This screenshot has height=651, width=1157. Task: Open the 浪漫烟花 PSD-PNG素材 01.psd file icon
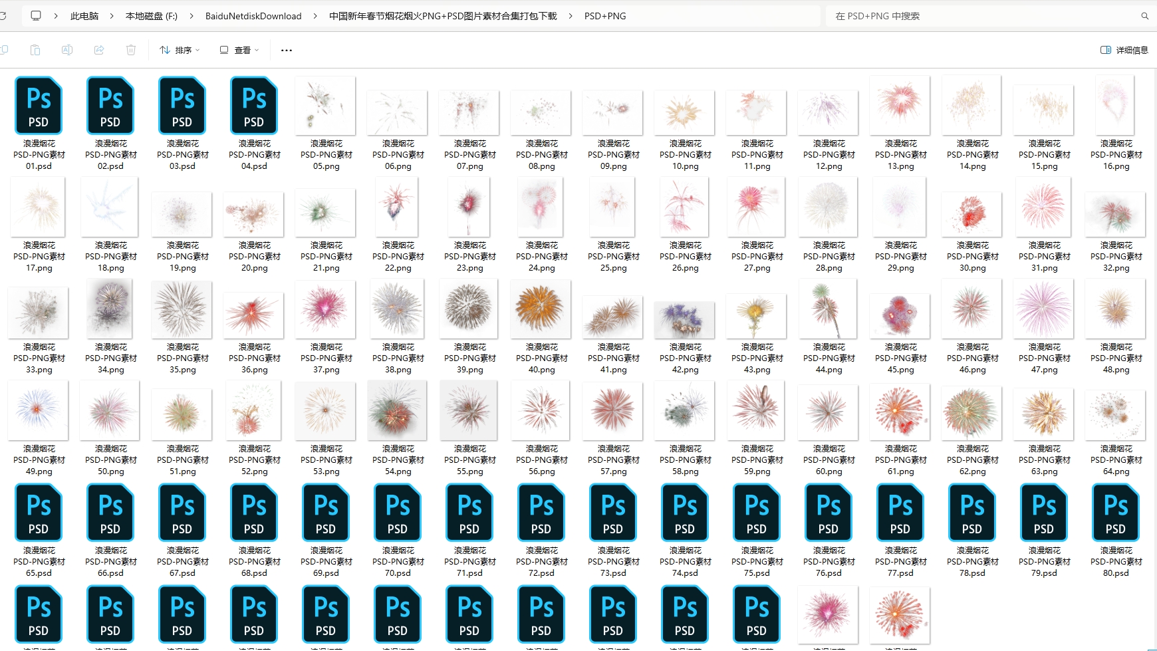pyautogui.click(x=39, y=106)
